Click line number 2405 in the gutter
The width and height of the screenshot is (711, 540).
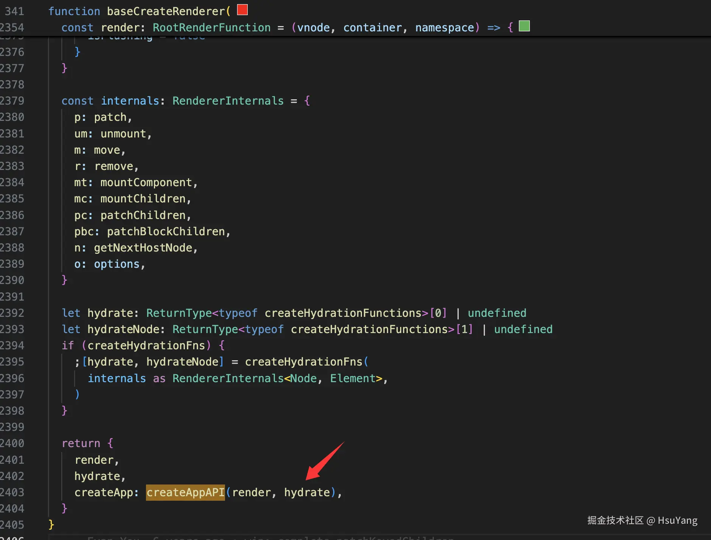click(x=12, y=525)
